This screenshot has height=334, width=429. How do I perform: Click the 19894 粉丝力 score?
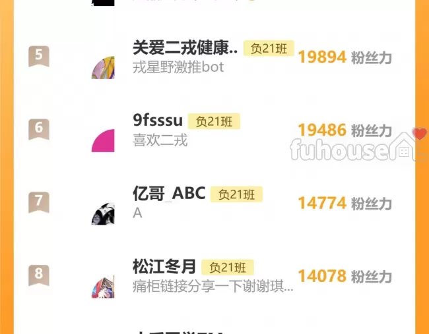(x=345, y=57)
